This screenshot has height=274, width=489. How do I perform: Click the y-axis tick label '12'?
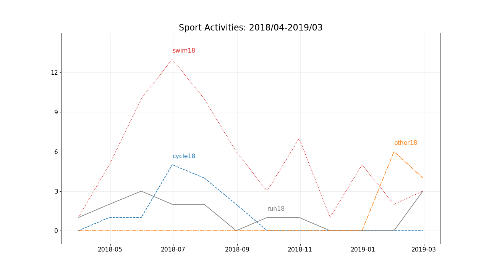[55, 72]
